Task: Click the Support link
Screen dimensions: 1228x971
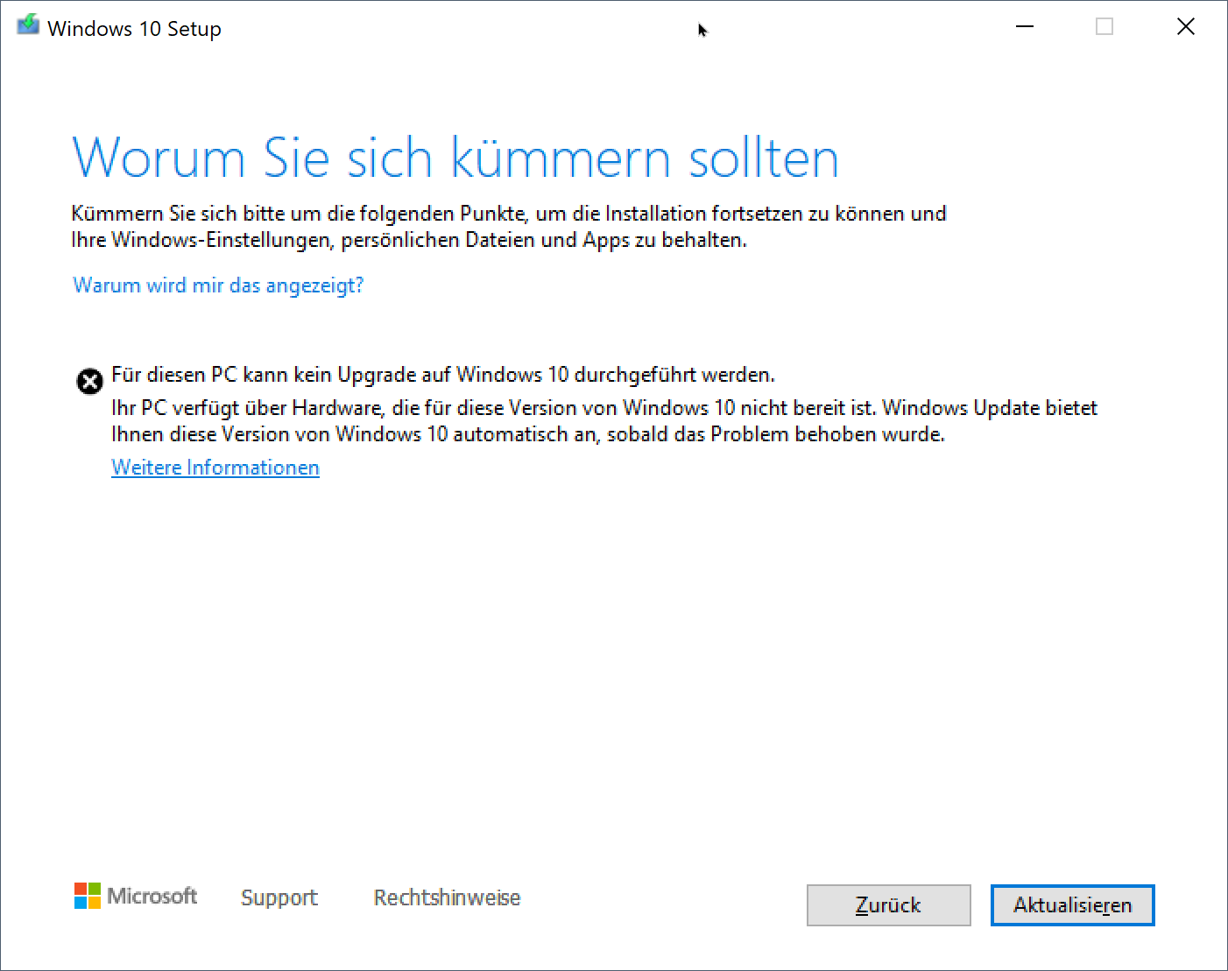Action: coord(279,897)
